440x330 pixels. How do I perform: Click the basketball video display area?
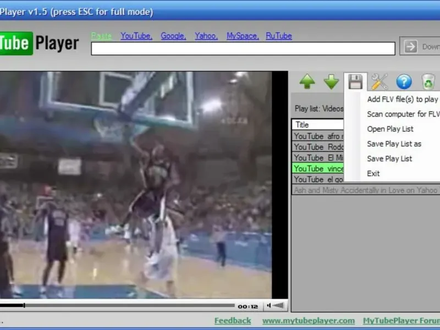[136, 185]
